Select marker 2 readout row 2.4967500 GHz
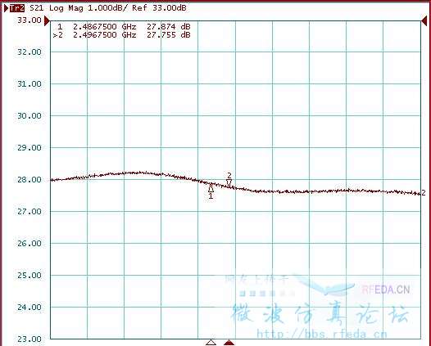Image resolution: width=431 pixels, height=346 pixels. [x=121, y=35]
